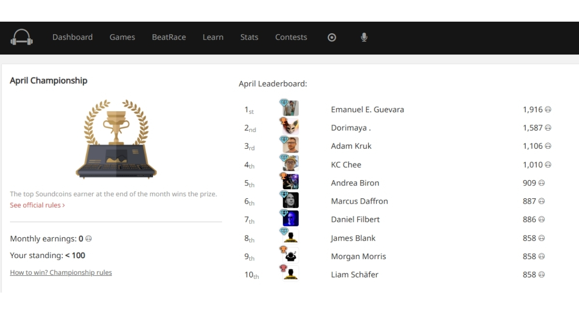Click Daniel Filbert's blue avatar
Screen dimensions: 579x325
tap(290, 219)
